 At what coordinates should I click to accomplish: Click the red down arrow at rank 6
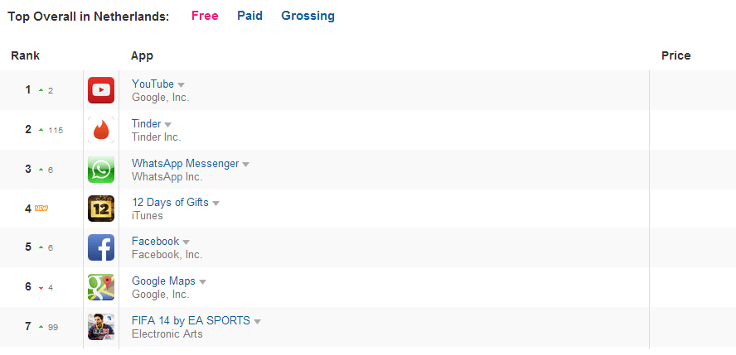pos(41,288)
